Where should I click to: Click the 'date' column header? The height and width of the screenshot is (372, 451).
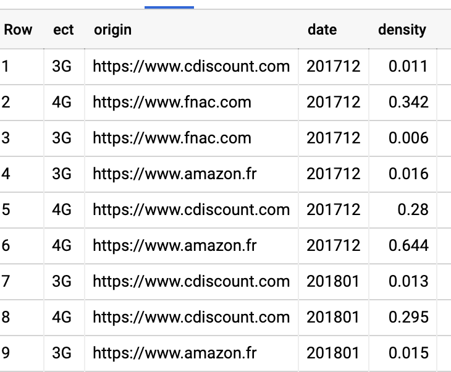(322, 30)
